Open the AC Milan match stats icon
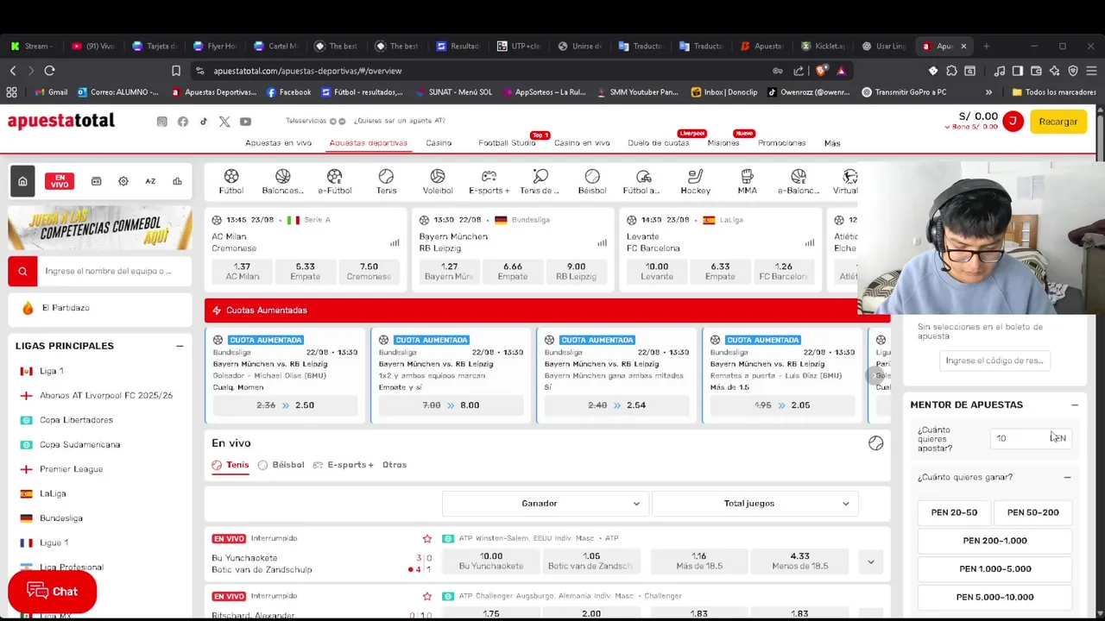The width and height of the screenshot is (1105, 621). 395,242
